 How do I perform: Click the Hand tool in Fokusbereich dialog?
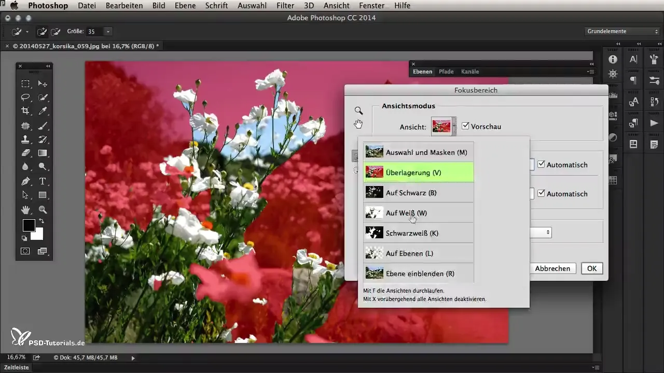[358, 123]
